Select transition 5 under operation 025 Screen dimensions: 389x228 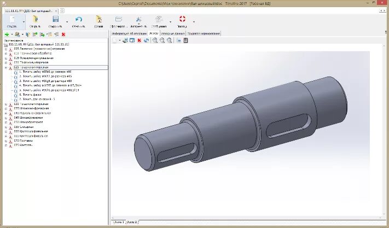49,90
